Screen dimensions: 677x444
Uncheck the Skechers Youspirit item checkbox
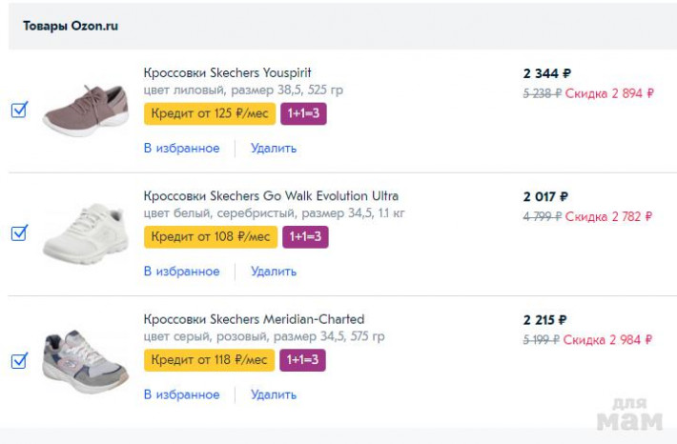pyautogui.click(x=19, y=110)
